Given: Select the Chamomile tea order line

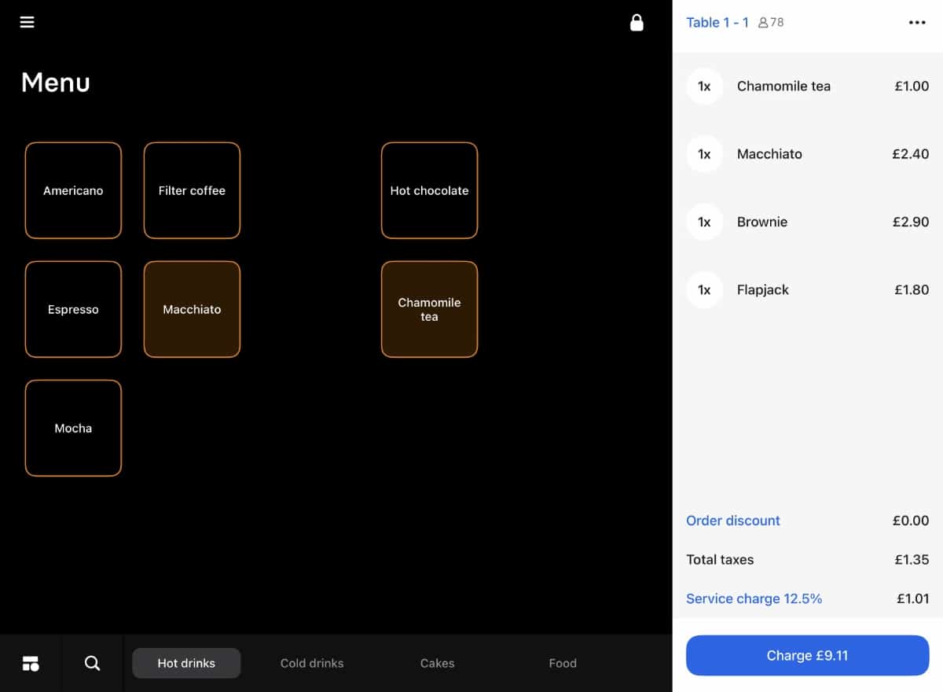Looking at the screenshot, I should coord(808,86).
